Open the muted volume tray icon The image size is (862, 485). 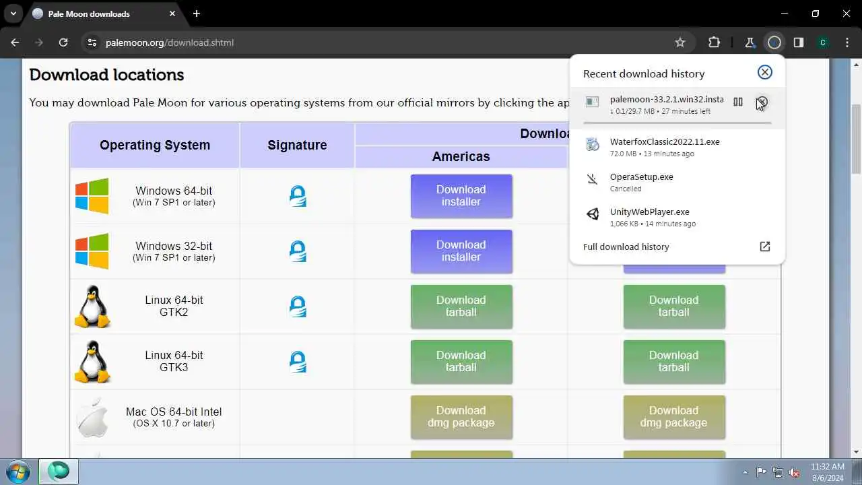click(x=795, y=472)
